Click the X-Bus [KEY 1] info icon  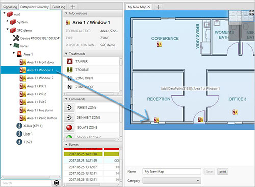19,126
